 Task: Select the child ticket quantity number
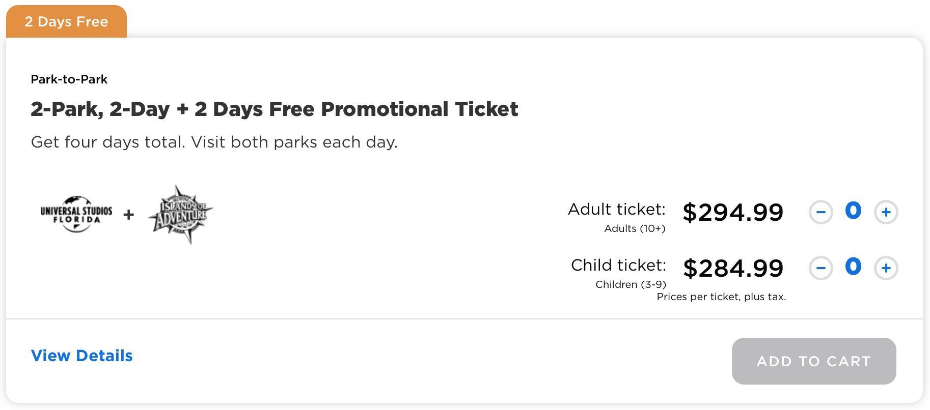[x=853, y=267]
